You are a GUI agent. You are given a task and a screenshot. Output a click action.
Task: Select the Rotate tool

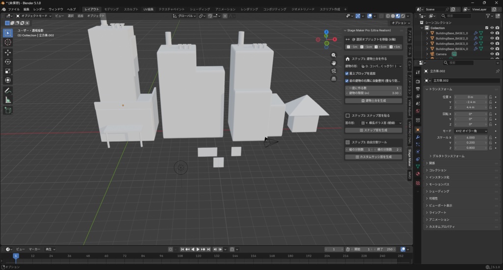(8, 61)
